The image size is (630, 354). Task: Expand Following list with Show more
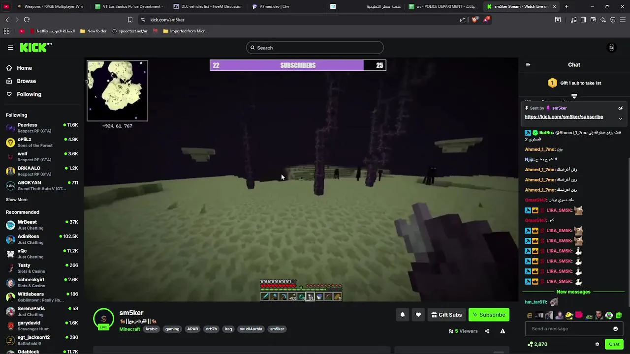point(17,200)
